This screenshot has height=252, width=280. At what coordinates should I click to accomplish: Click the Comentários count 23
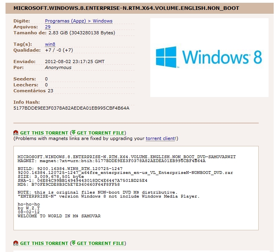point(50,91)
